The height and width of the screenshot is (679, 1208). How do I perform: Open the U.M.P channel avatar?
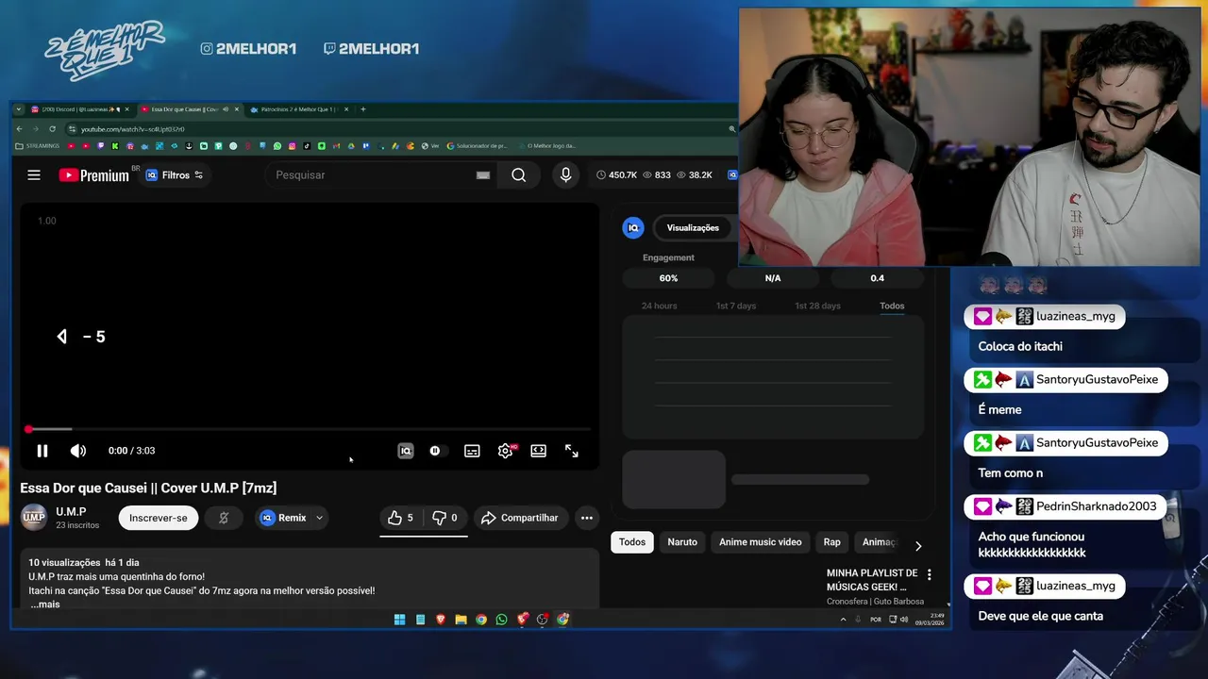[x=34, y=517]
